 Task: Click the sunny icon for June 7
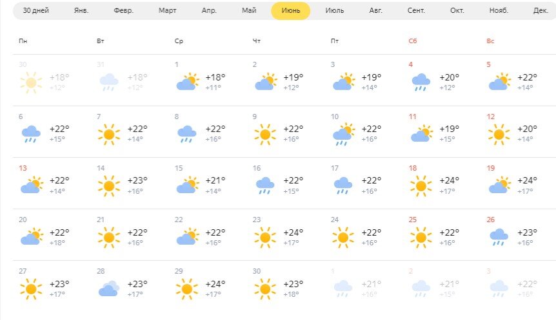pyautogui.click(x=109, y=135)
